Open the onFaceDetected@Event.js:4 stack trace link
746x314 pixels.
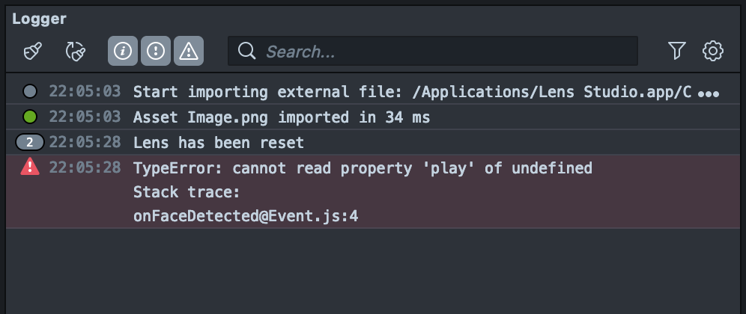pos(246,217)
